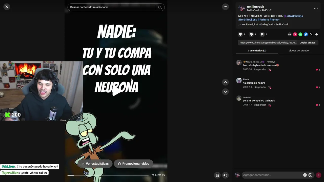Open the #twitchclips hashtag
324x182 pixels.
(295, 16)
